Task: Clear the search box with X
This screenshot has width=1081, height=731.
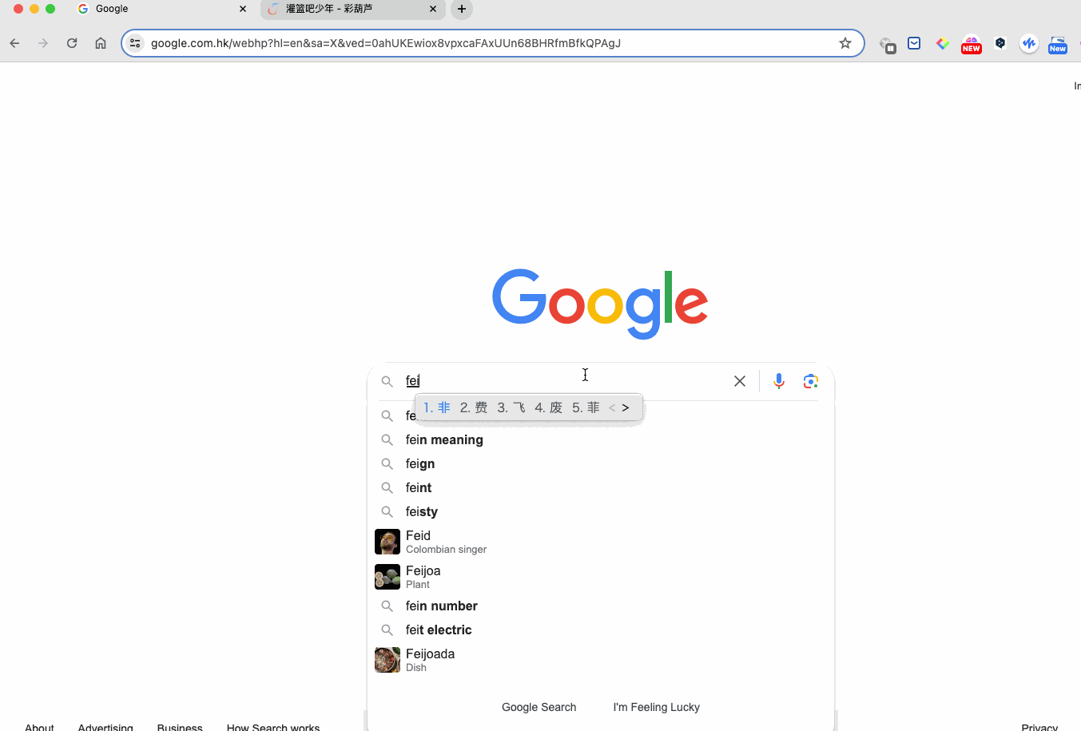Action: (740, 381)
